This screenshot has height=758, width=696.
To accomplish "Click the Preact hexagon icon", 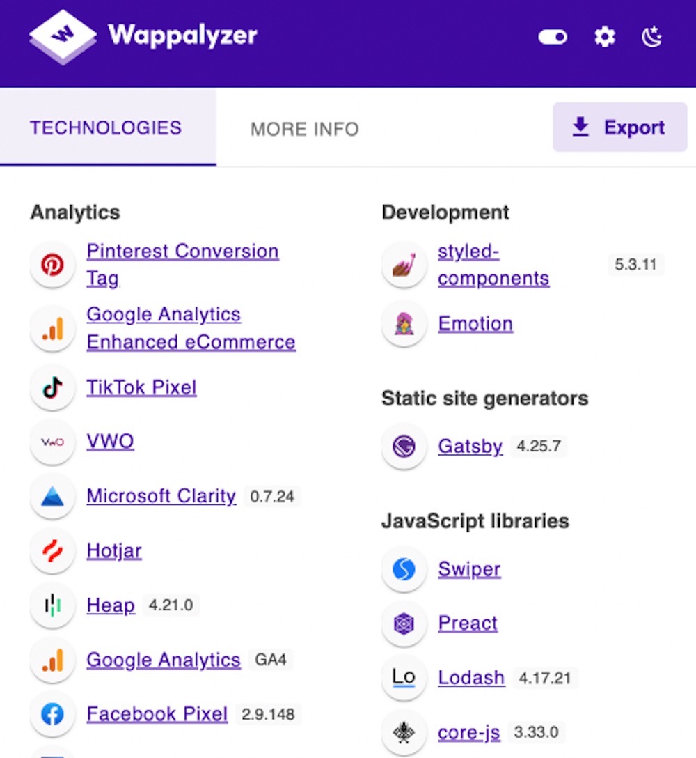I will point(404,624).
